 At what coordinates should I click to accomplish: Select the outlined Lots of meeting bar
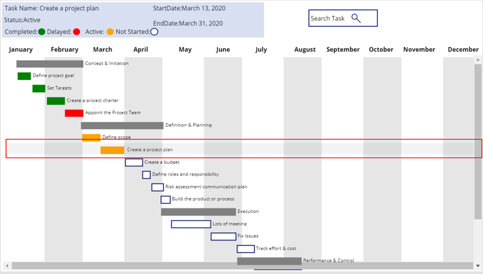(191, 224)
